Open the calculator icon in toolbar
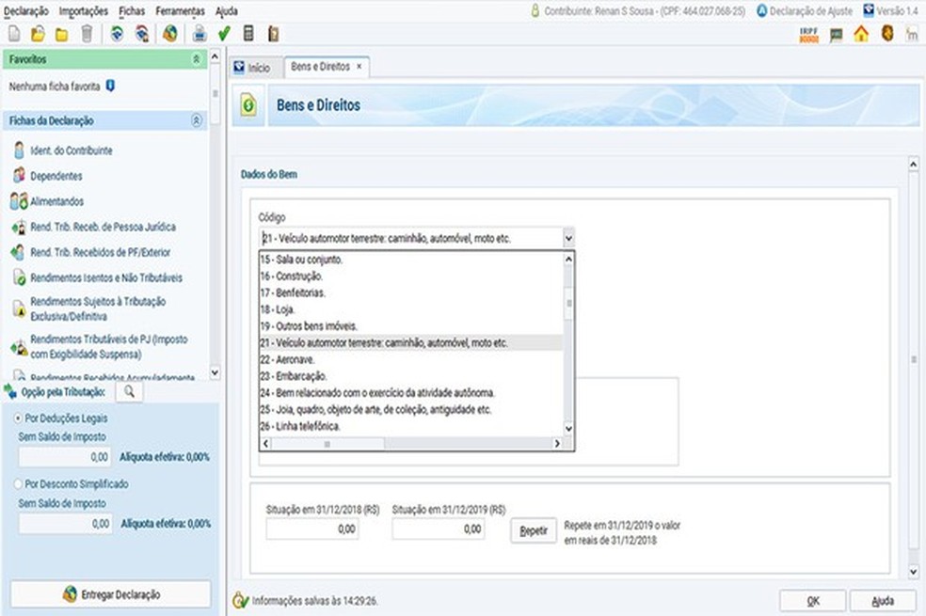Image resolution: width=926 pixels, height=616 pixels. 248,34
